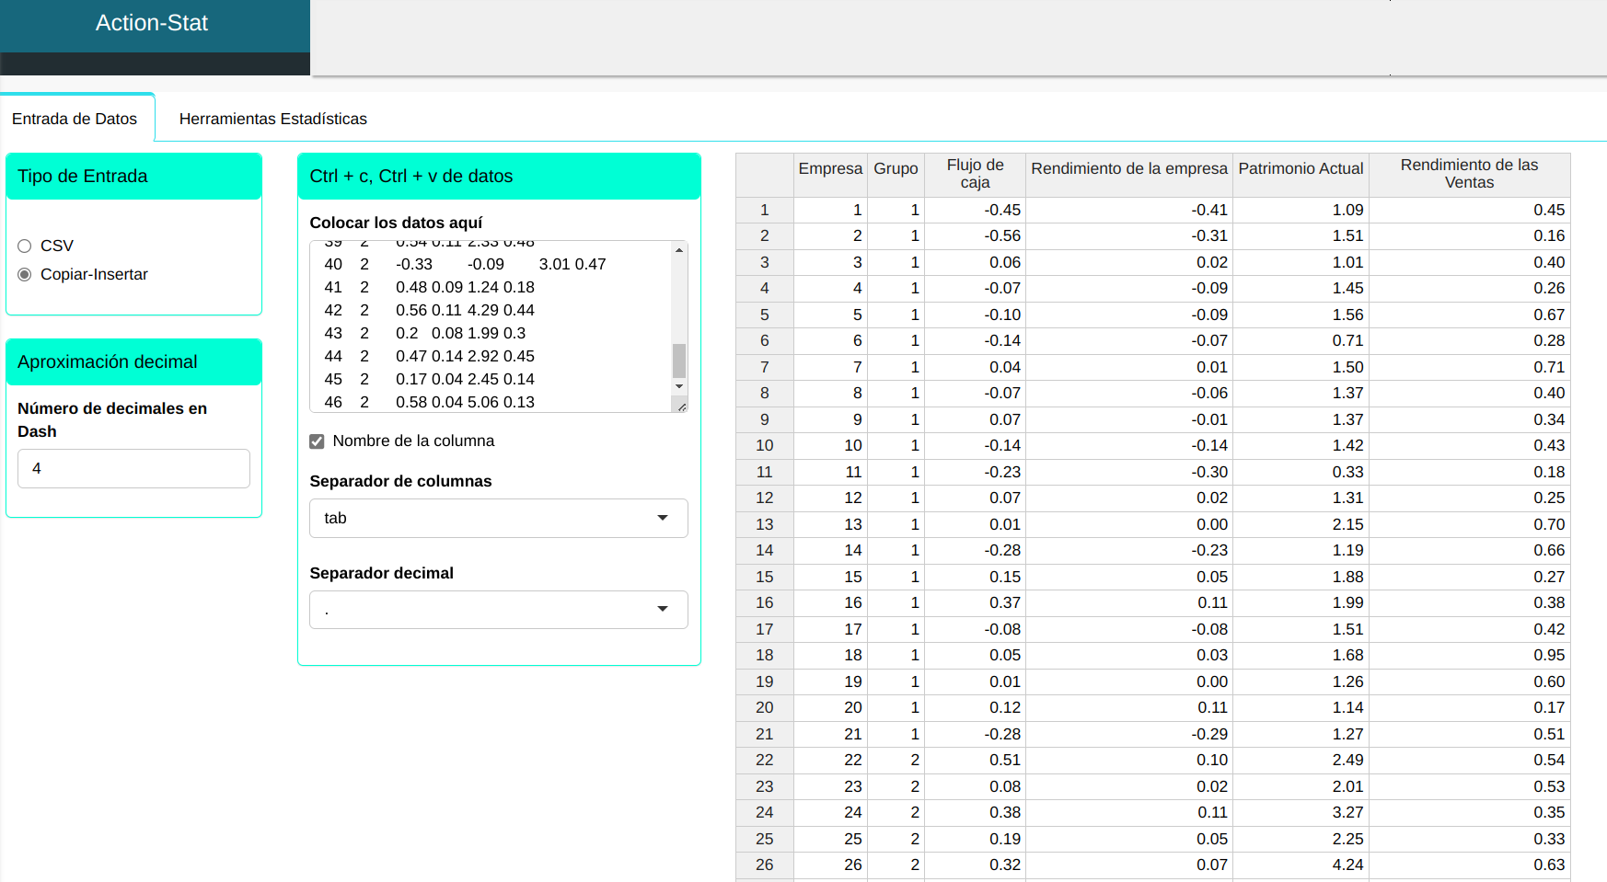Click the scroll up arrow in data textarea

679,250
